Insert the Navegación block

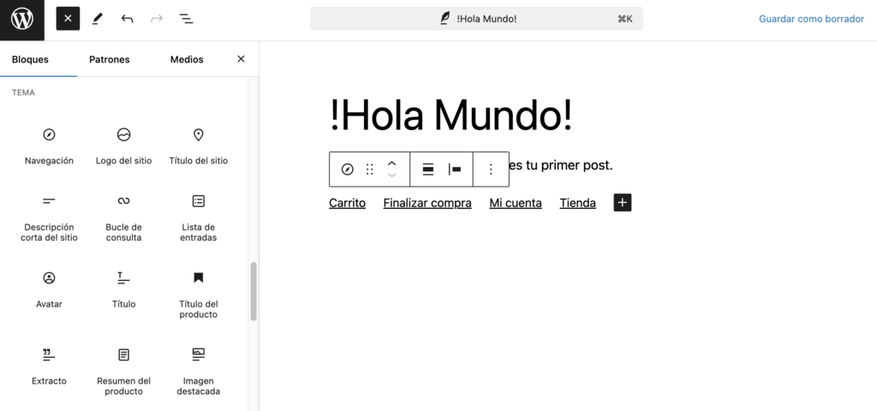[x=49, y=146]
